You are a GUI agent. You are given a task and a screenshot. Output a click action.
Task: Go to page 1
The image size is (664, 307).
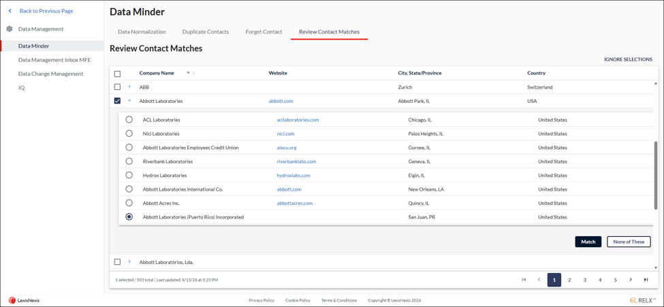point(554,280)
